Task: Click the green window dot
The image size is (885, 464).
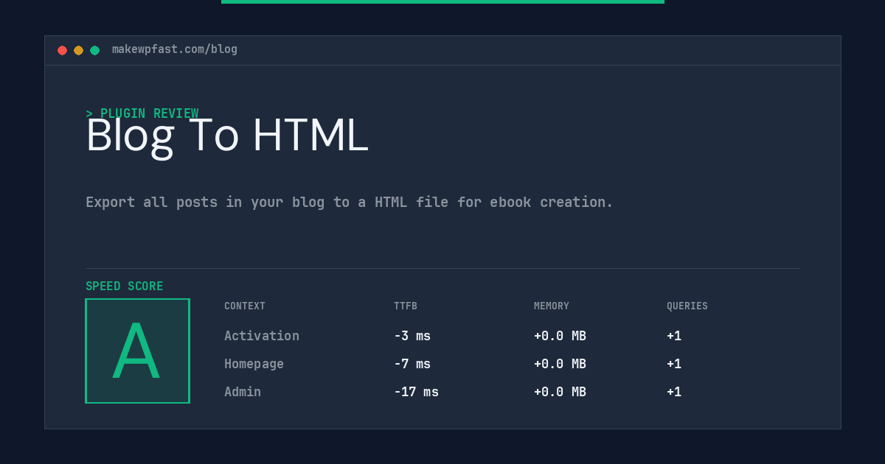Action: 94,50
